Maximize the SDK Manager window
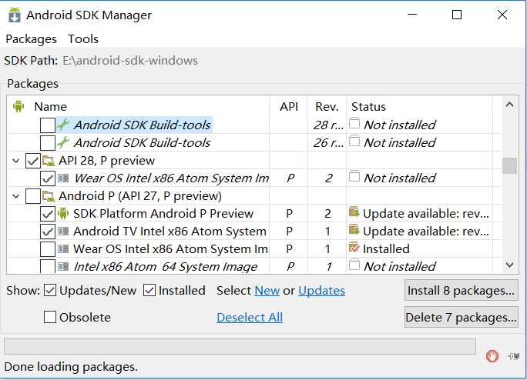This screenshot has height=380, width=527. click(457, 15)
